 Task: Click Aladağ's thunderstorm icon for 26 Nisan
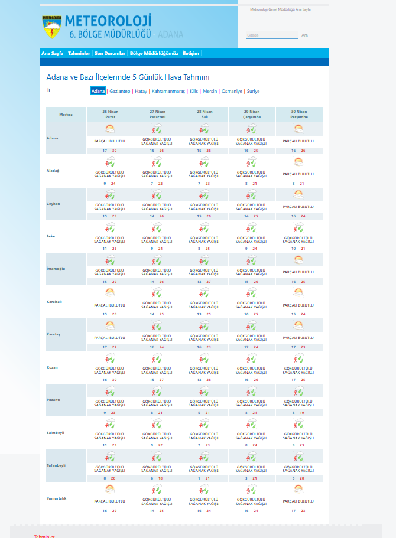[x=109, y=162]
